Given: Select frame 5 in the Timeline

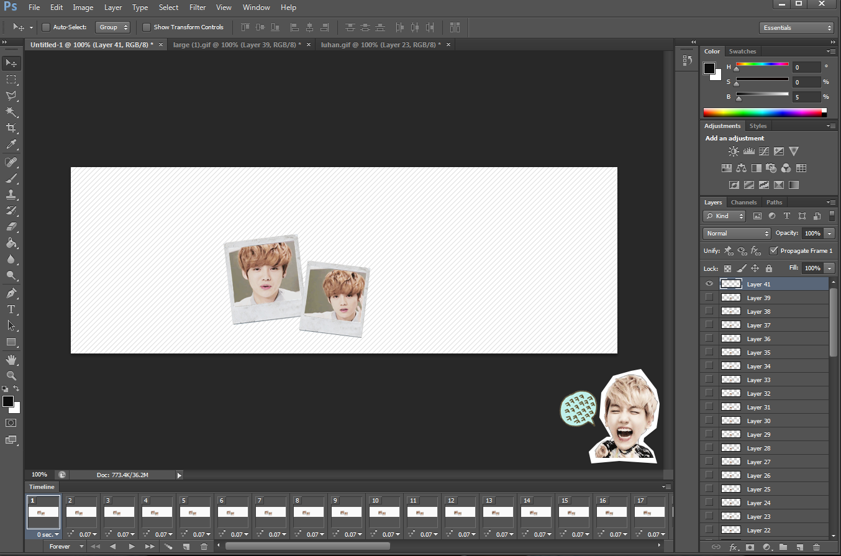Looking at the screenshot, I should (x=196, y=516).
